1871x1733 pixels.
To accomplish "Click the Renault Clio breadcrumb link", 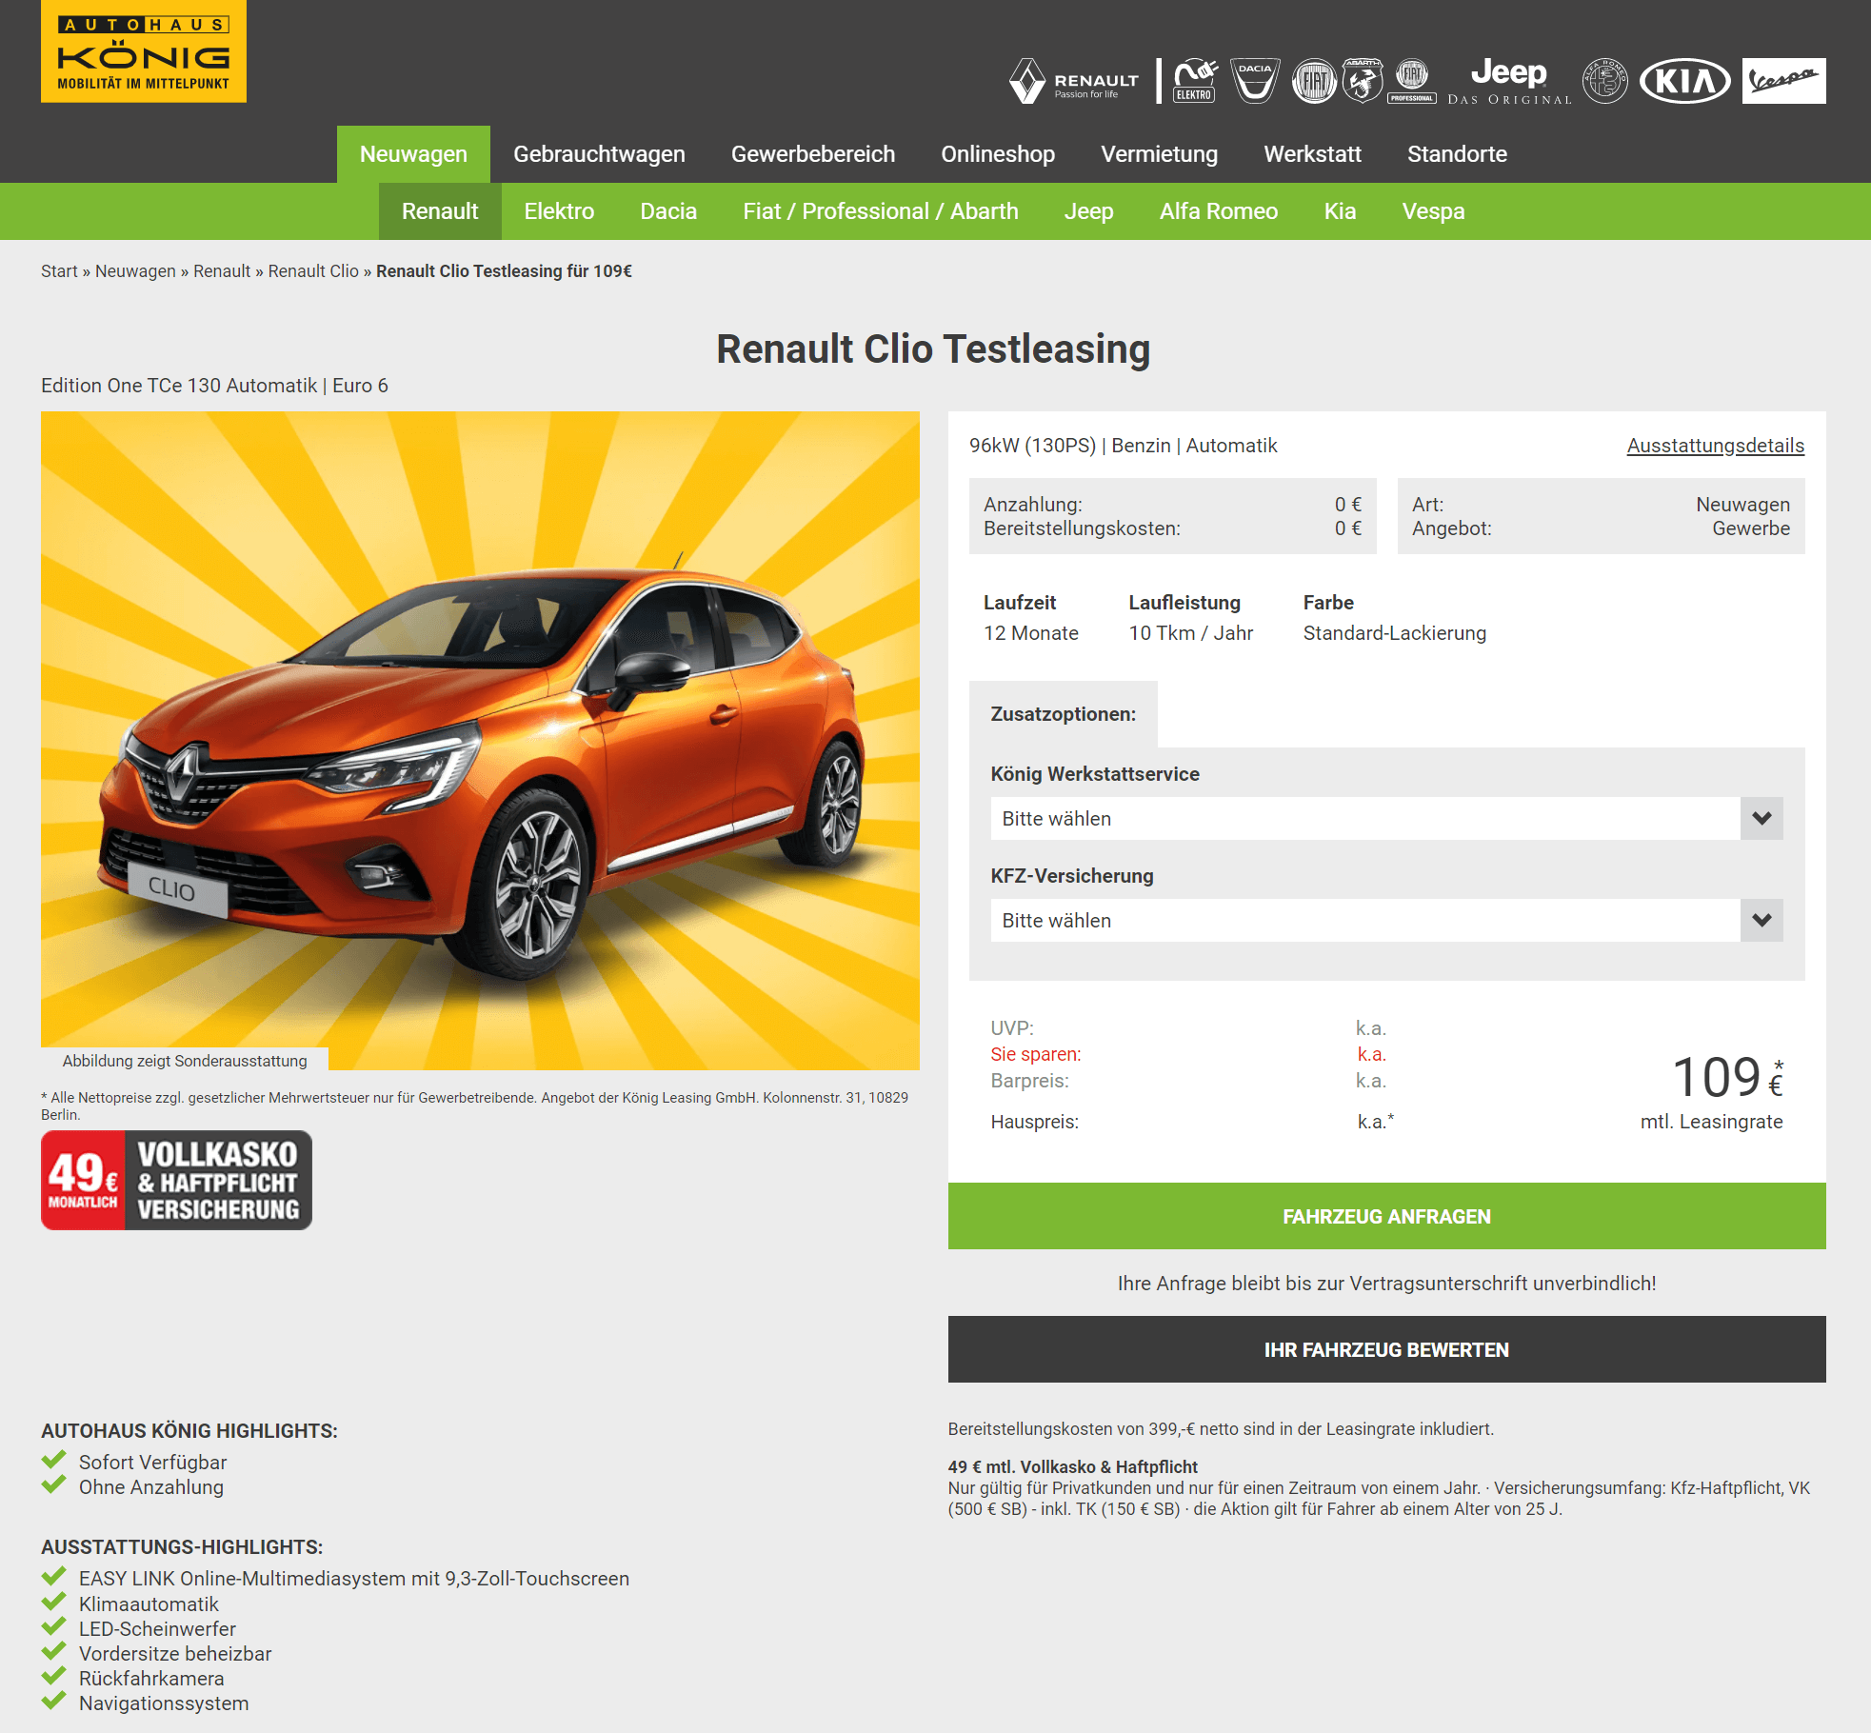I will click(x=313, y=271).
